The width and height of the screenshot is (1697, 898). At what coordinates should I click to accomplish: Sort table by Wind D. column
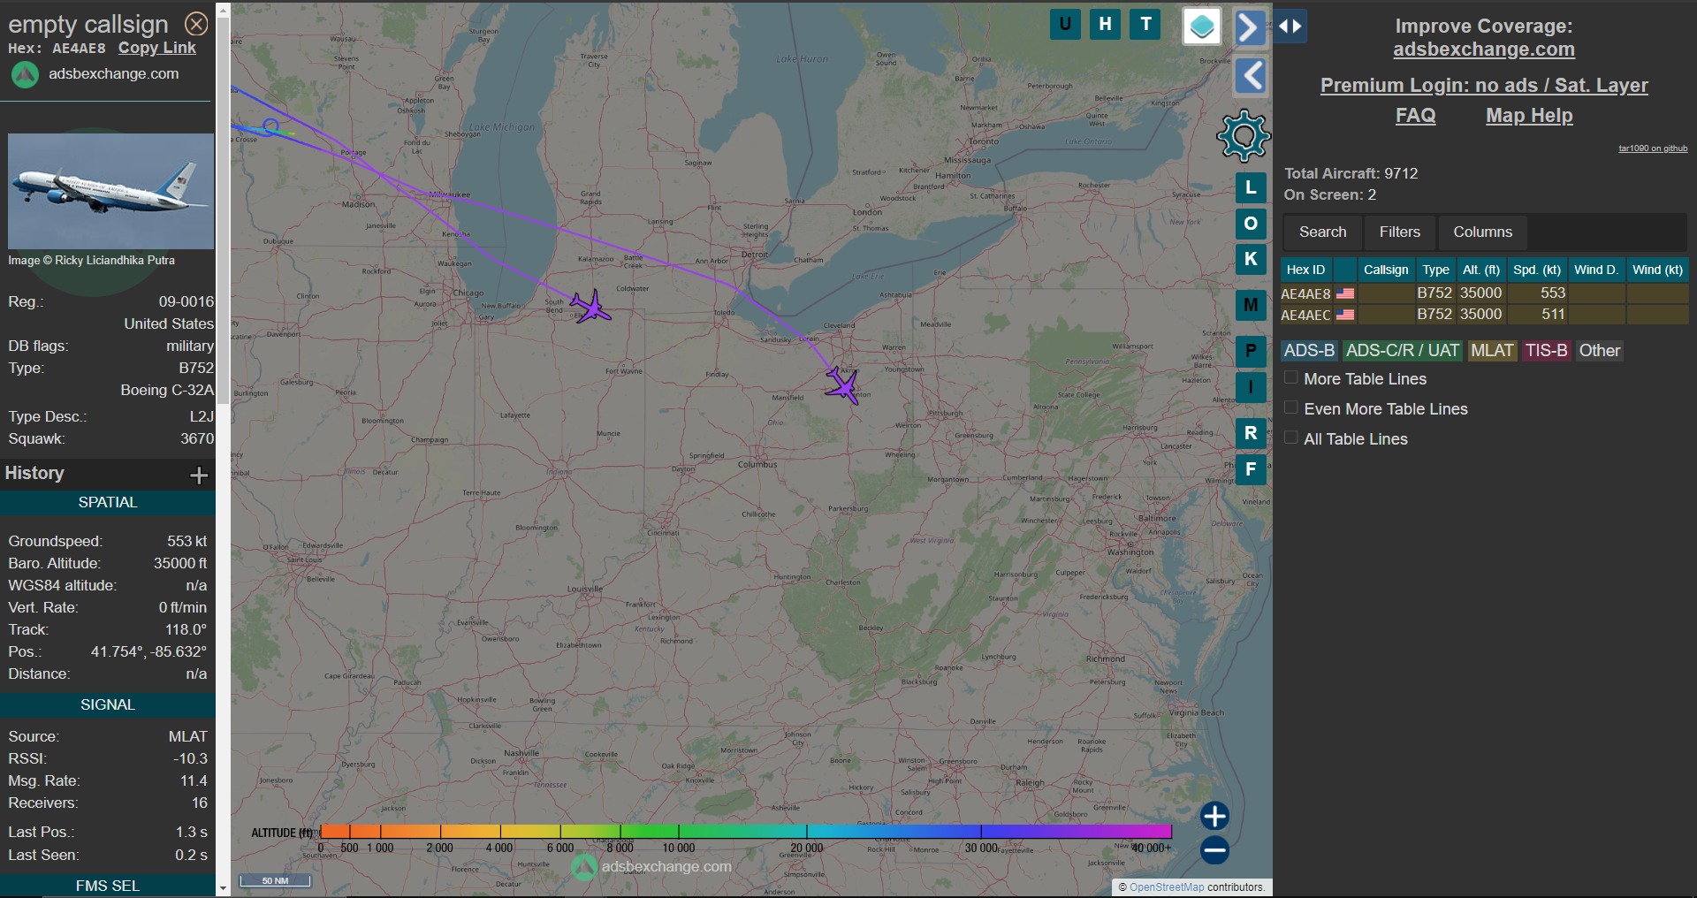point(1595,270)
